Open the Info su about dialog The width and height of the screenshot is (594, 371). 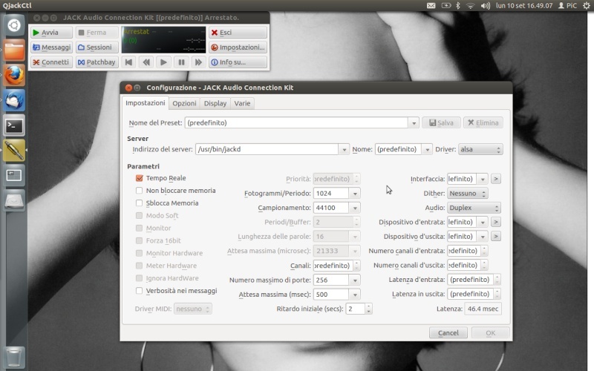point(238,62)
